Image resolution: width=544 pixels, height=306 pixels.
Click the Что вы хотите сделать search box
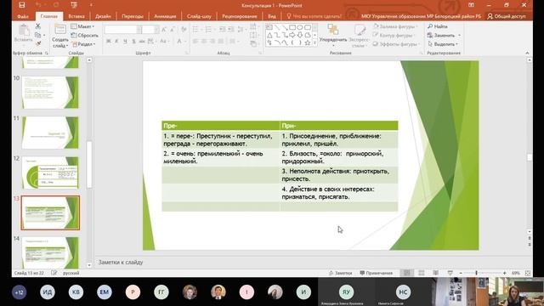click(x=314, y=16)
